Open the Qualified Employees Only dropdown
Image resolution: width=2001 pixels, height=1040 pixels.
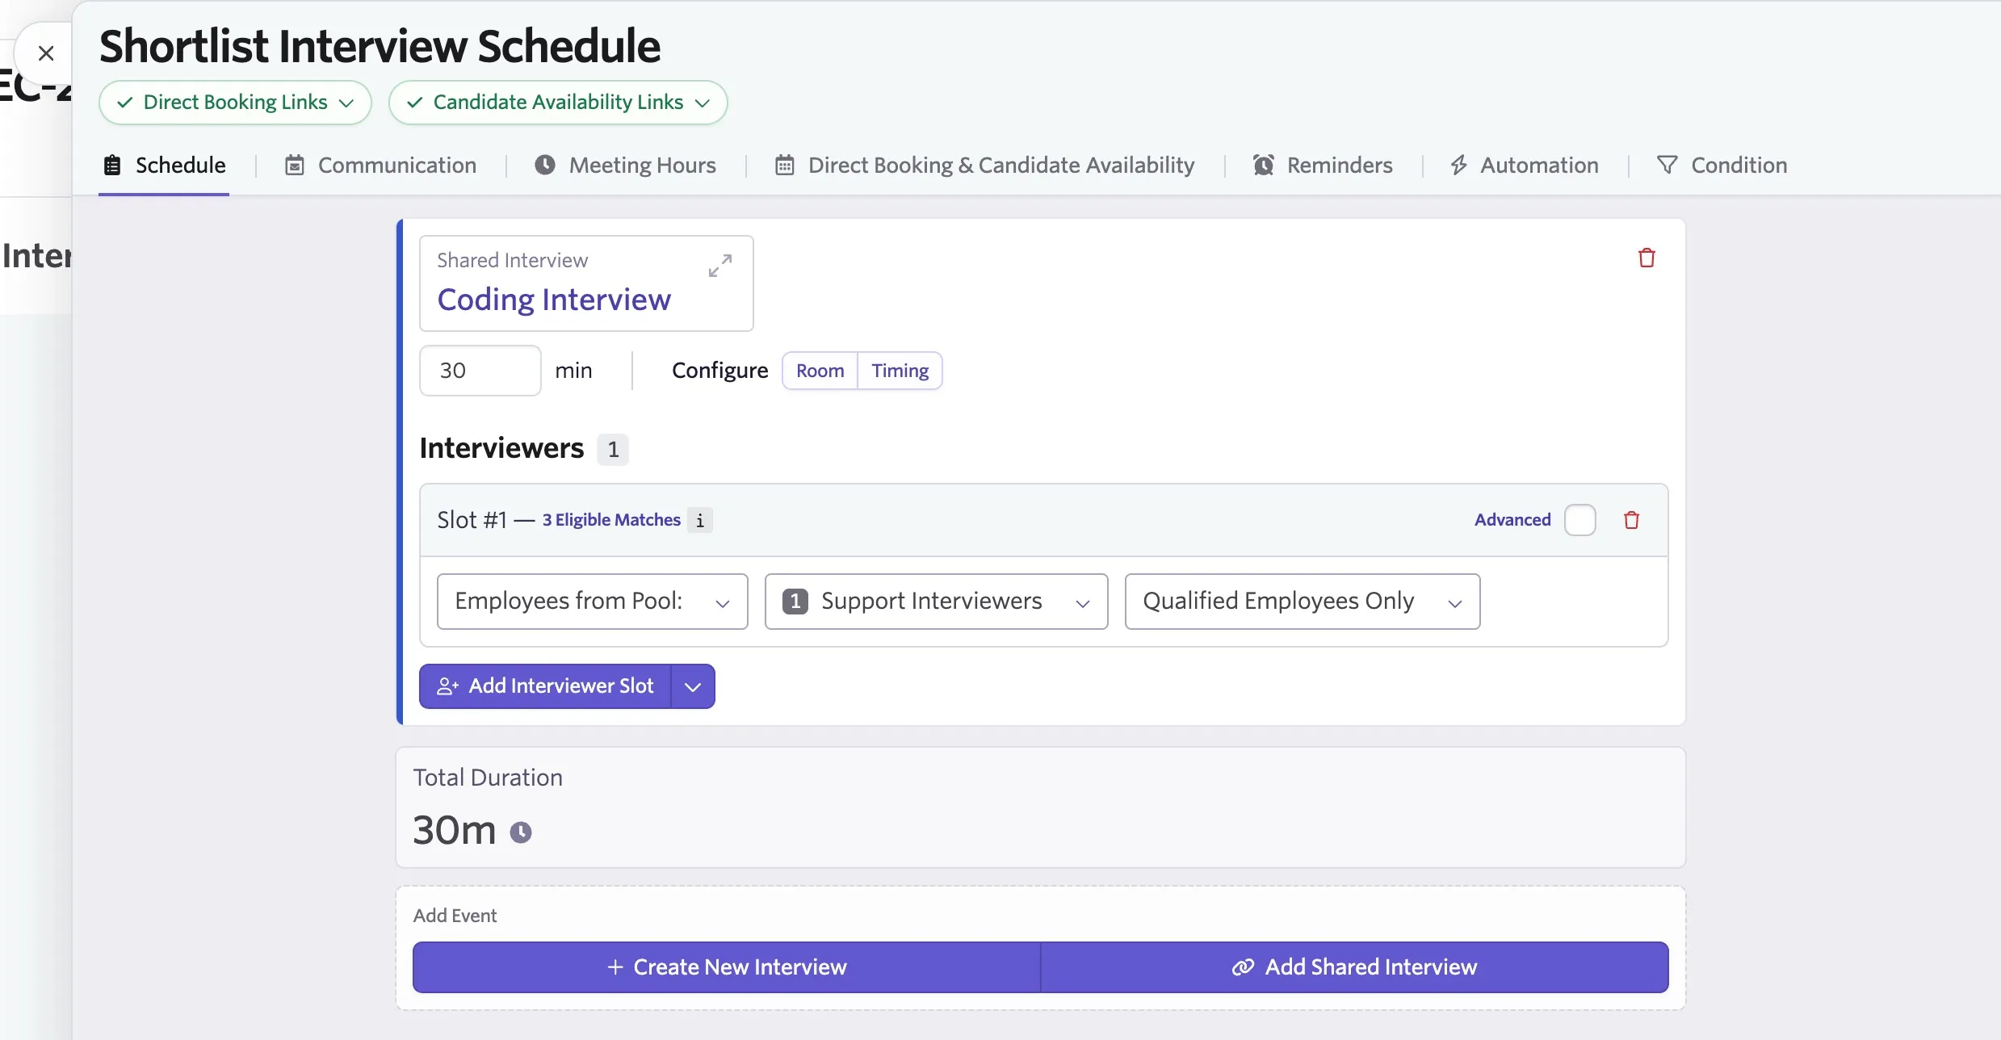(x=1302, y=602)
